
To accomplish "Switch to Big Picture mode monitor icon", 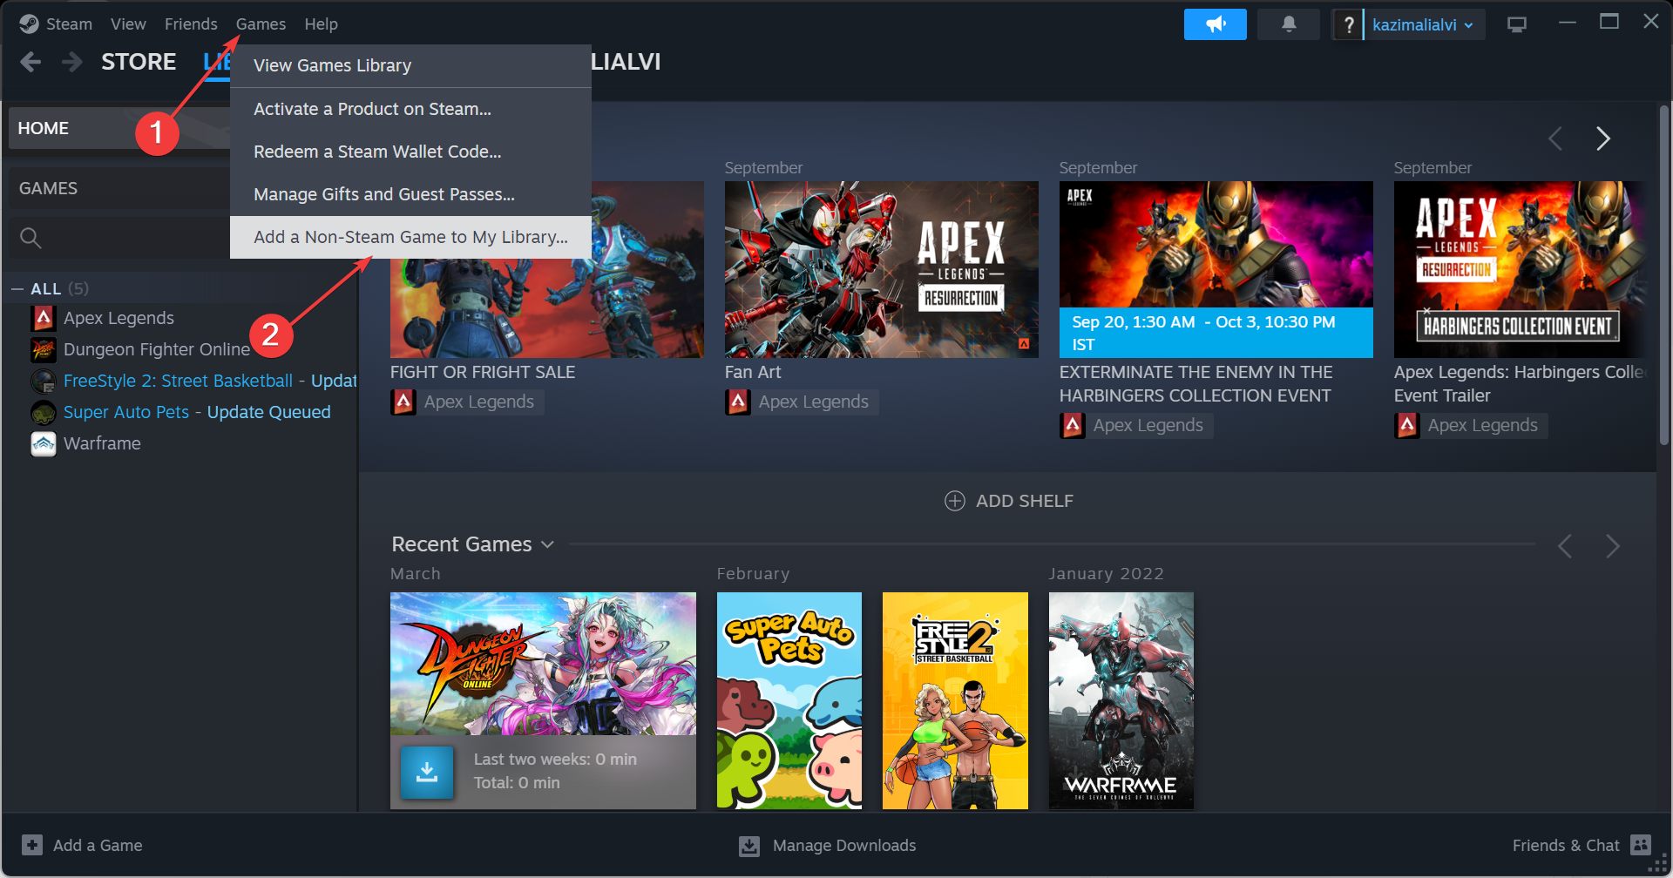I will click(1517, 24).
